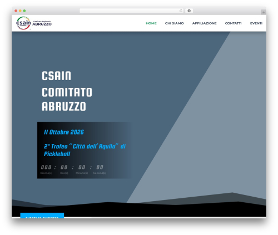278x235 pixels.
Task: Minimize window using yellow button
Action: pyautogui.click(x=20, y=11)
